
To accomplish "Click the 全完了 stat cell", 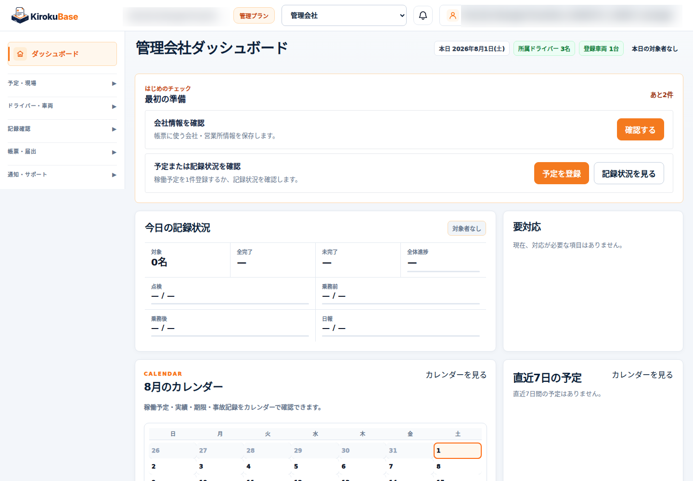I will [273, 260].
